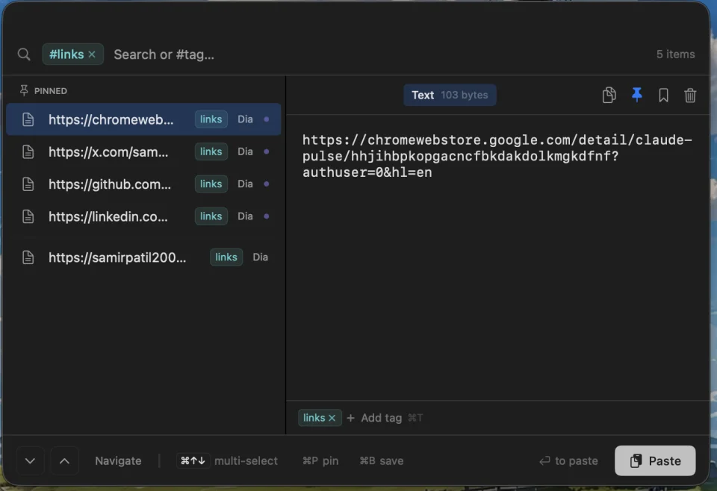This screenshot has width=717, height=491.
Task: Click the purple dot on the linkedin row
Action: pyautogui.click(x=267, y=216)
